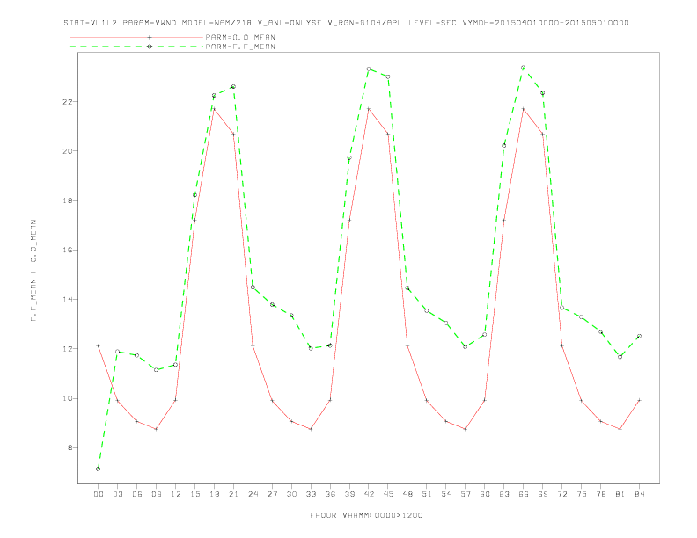Select green peak marker at forecast hour 42
697x538 pixels.
tap(369, 69)
